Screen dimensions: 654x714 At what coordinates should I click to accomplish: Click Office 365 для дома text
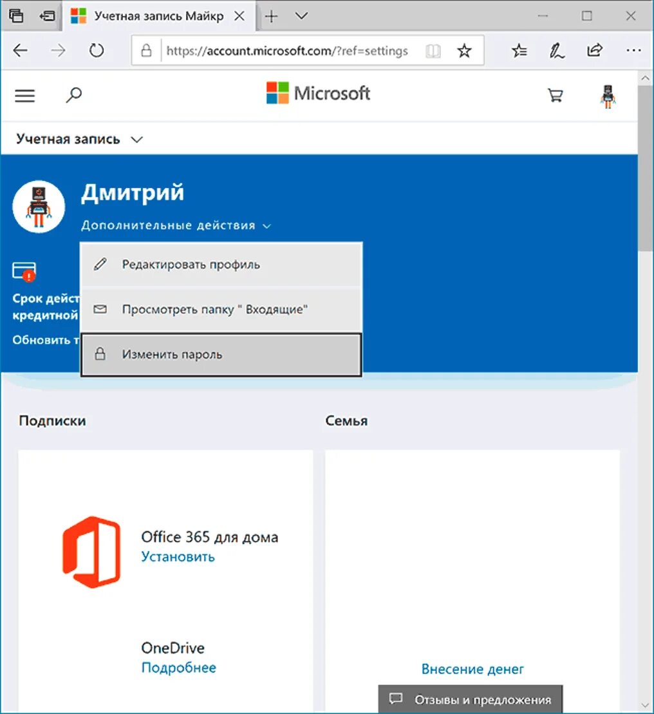tap(209, 537)
